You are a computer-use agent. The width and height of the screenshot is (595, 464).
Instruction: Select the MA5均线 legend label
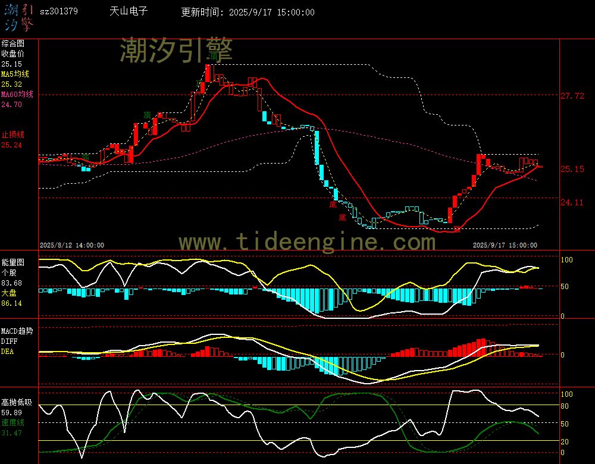coord(15,74)
